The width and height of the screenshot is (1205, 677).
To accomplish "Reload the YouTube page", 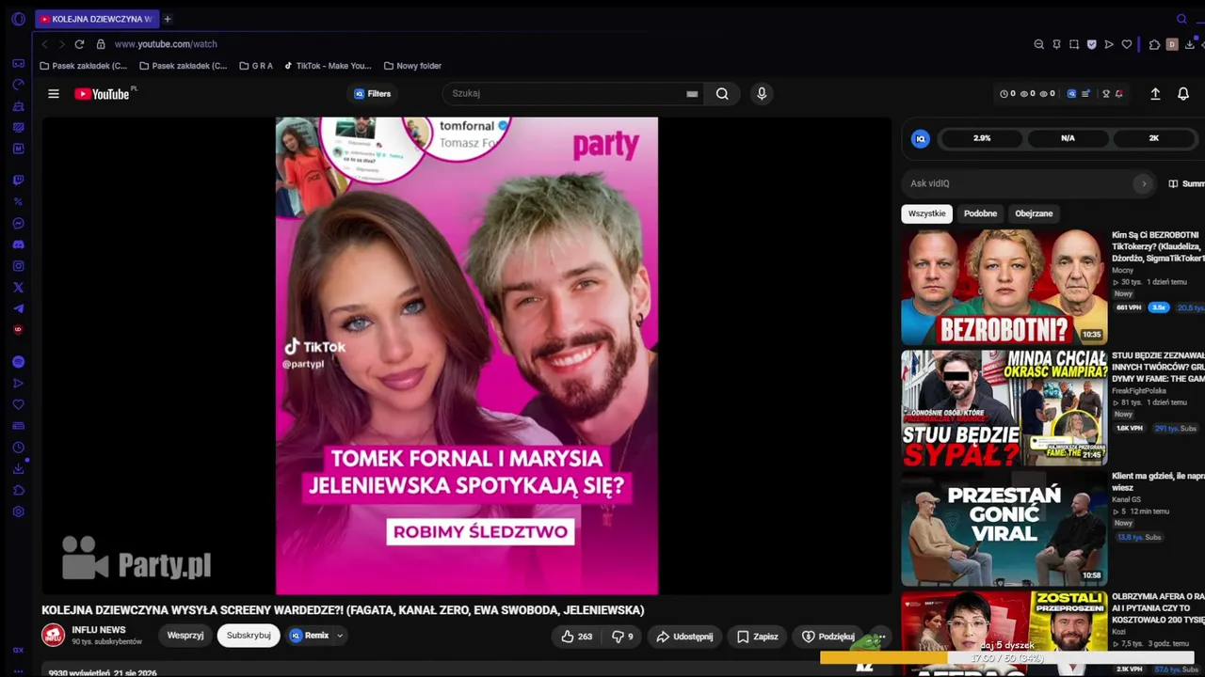I will tap(79, 44).
